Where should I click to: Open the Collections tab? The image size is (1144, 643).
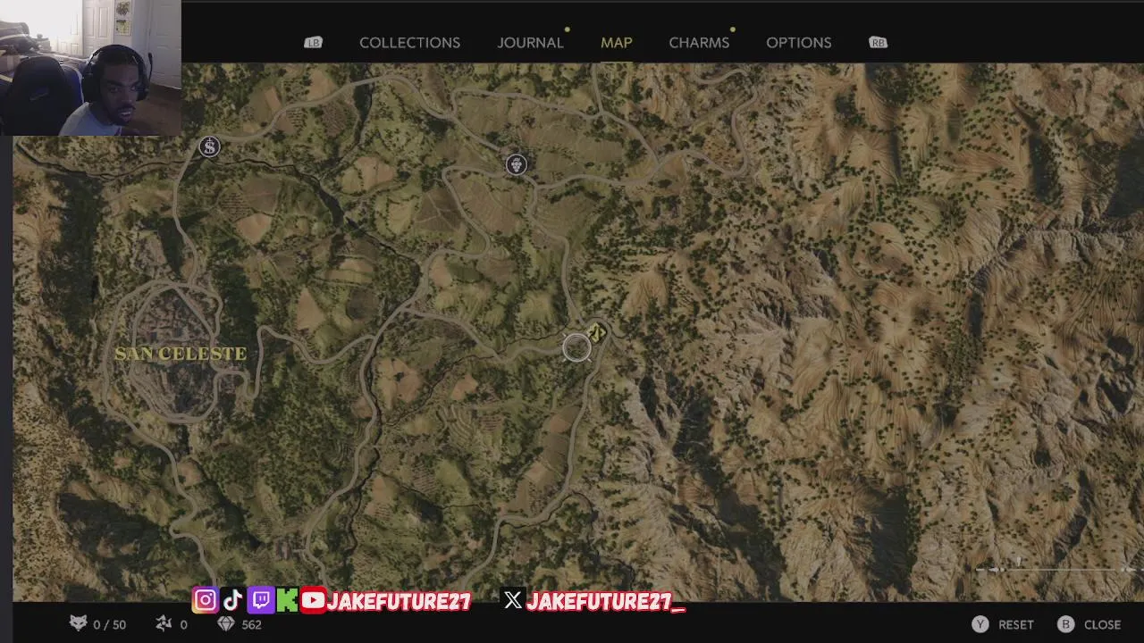[x=409, y=43]
